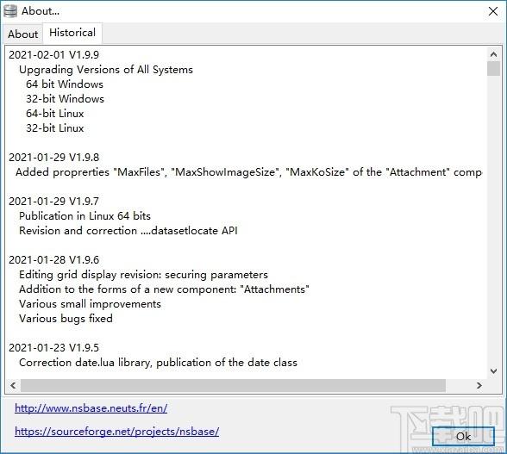The image size is (507, 454).
Task: Click the 2021-01-23 V1.9.5 entry line
Action: 53,348
